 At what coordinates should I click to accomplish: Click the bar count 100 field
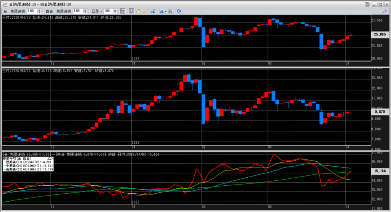point(108,11)
